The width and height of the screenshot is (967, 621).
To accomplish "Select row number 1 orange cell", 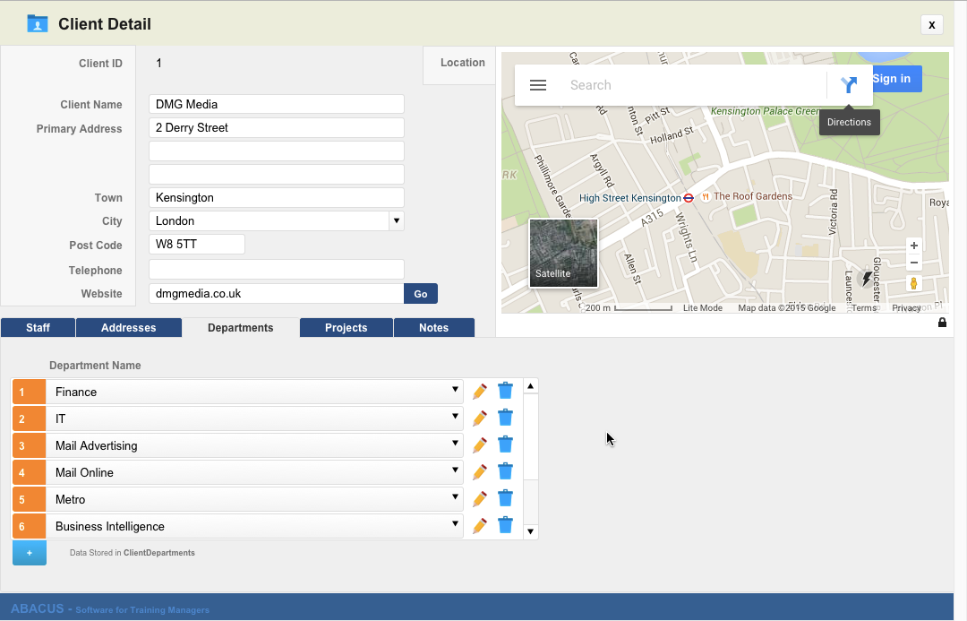I will pyautogui.click(x=29, y=392).
